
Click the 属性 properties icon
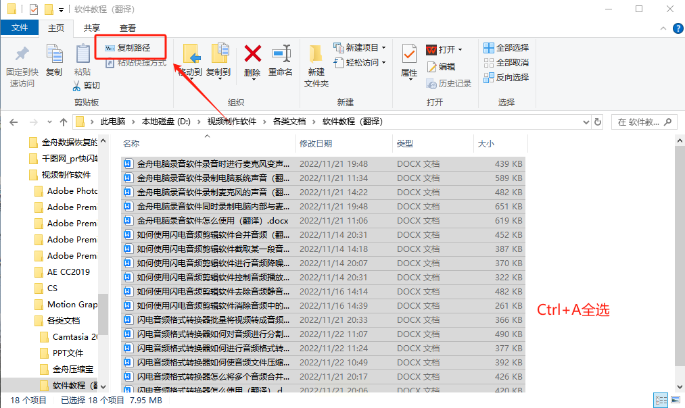[x=409, y=55]
